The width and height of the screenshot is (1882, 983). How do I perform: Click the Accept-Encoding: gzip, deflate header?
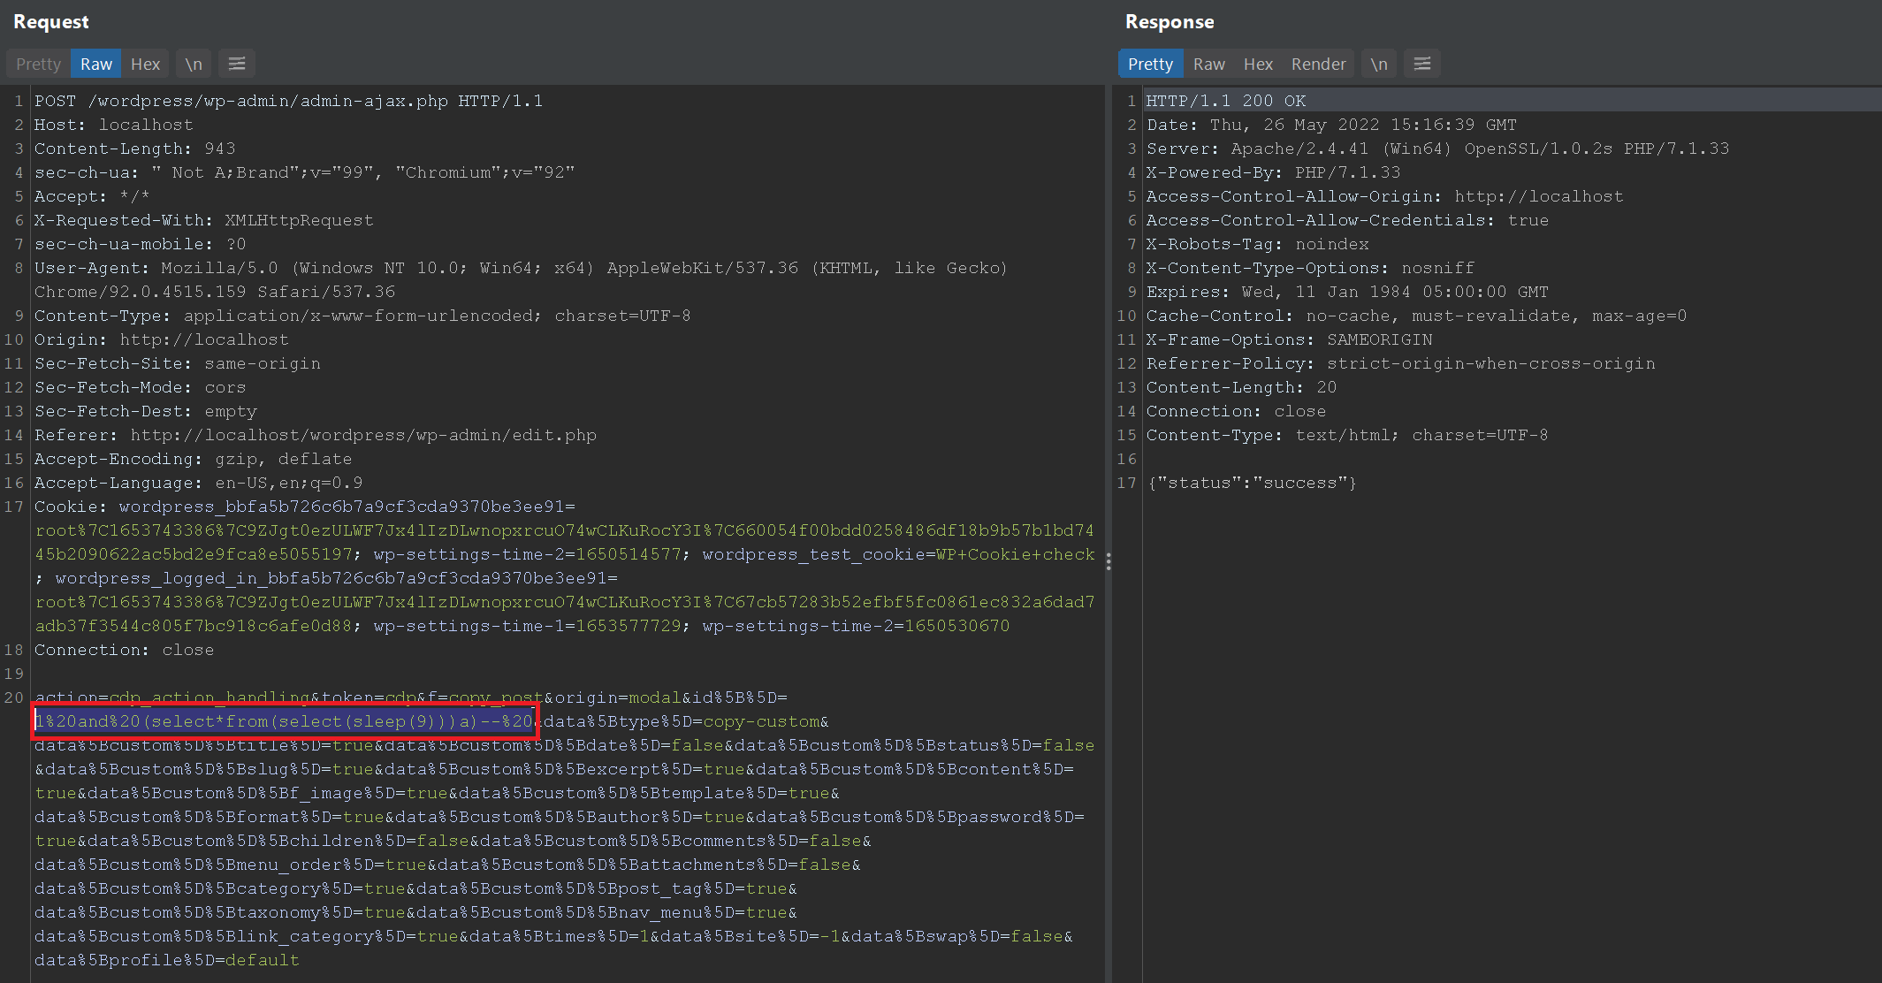pos(194,459)
